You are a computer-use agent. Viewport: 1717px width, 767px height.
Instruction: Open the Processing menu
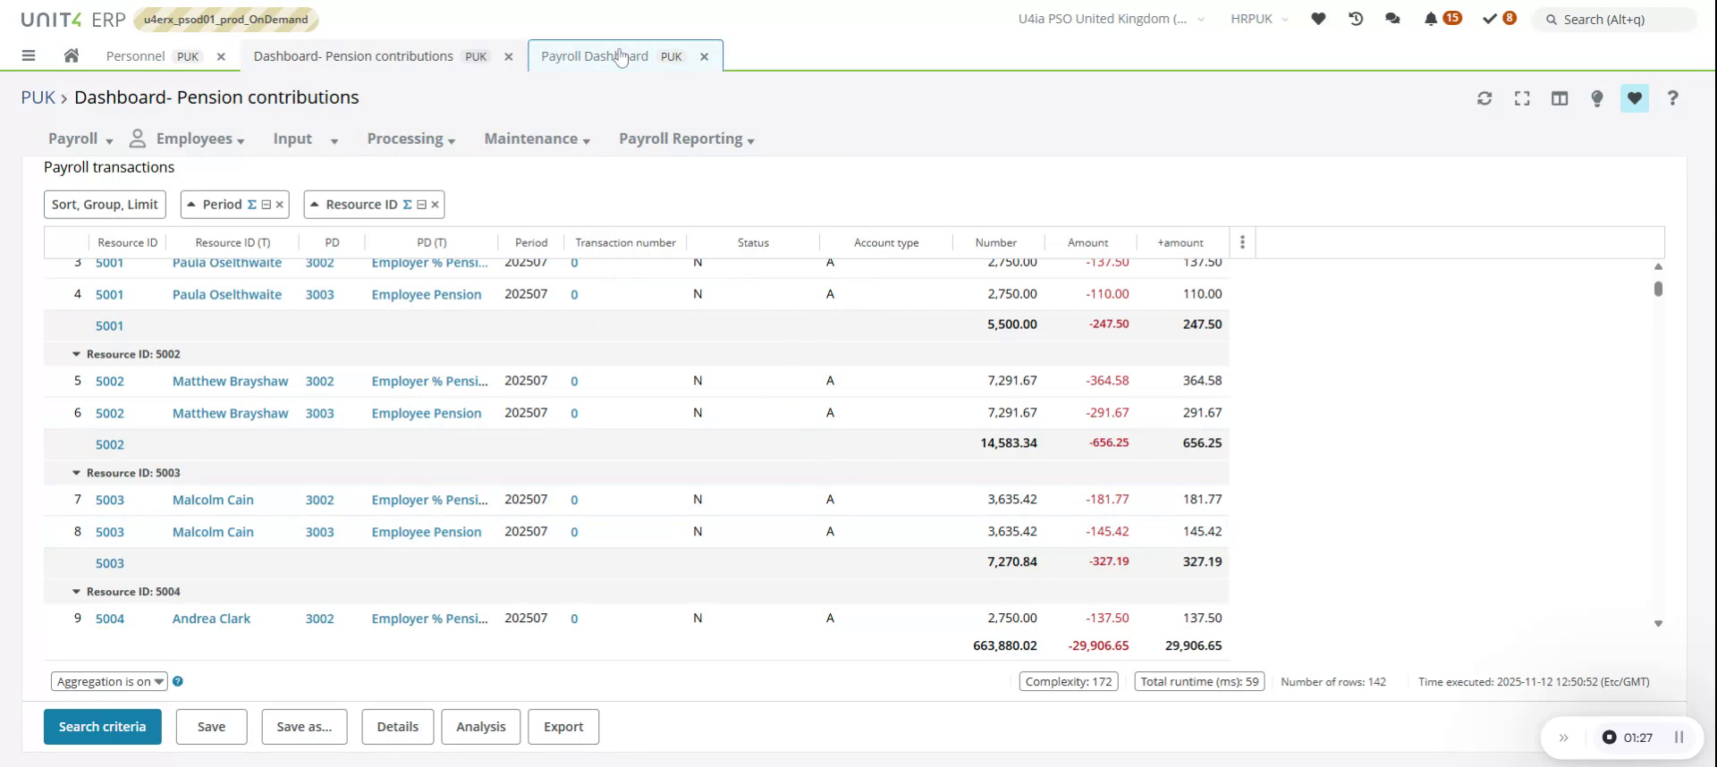click(x=410, y=139)
